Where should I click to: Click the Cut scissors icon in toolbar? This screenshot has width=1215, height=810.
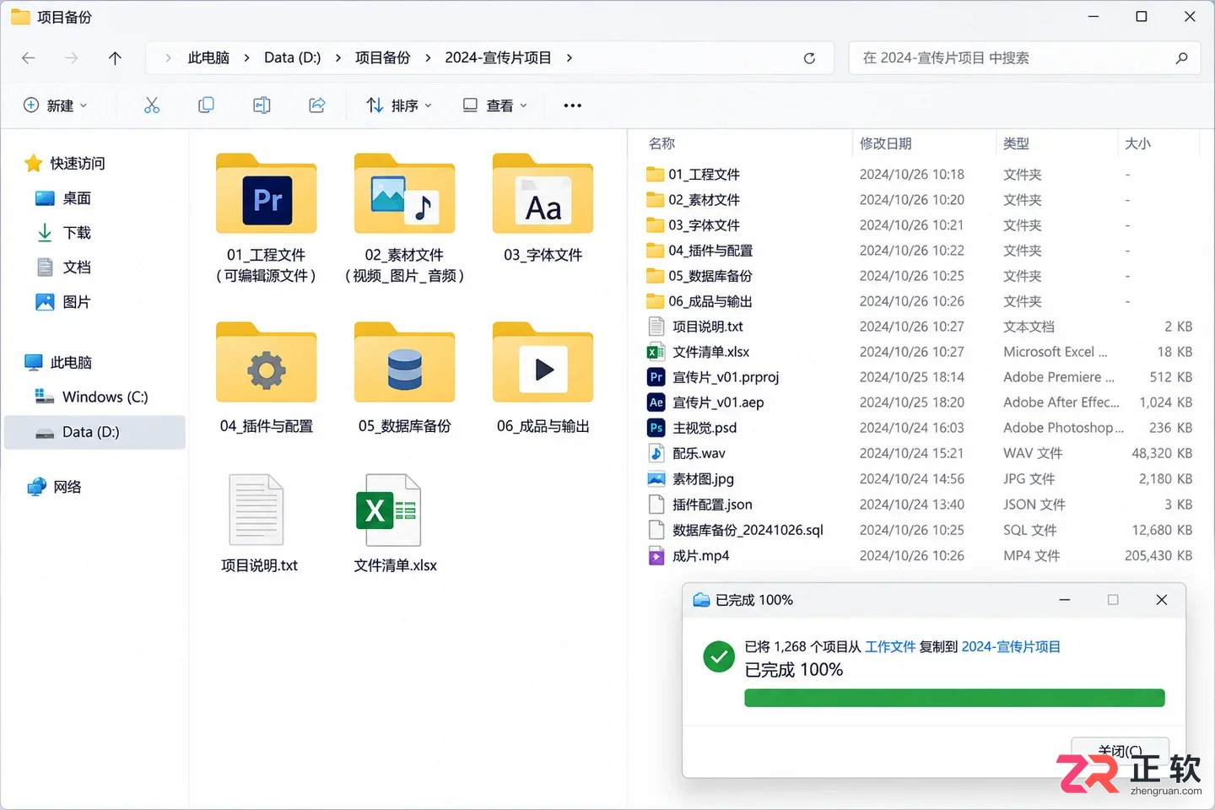point(152,105)
